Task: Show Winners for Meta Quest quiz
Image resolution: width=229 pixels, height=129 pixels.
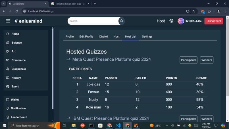Action: 207,60
